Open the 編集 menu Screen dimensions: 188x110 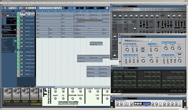(9, 3)
